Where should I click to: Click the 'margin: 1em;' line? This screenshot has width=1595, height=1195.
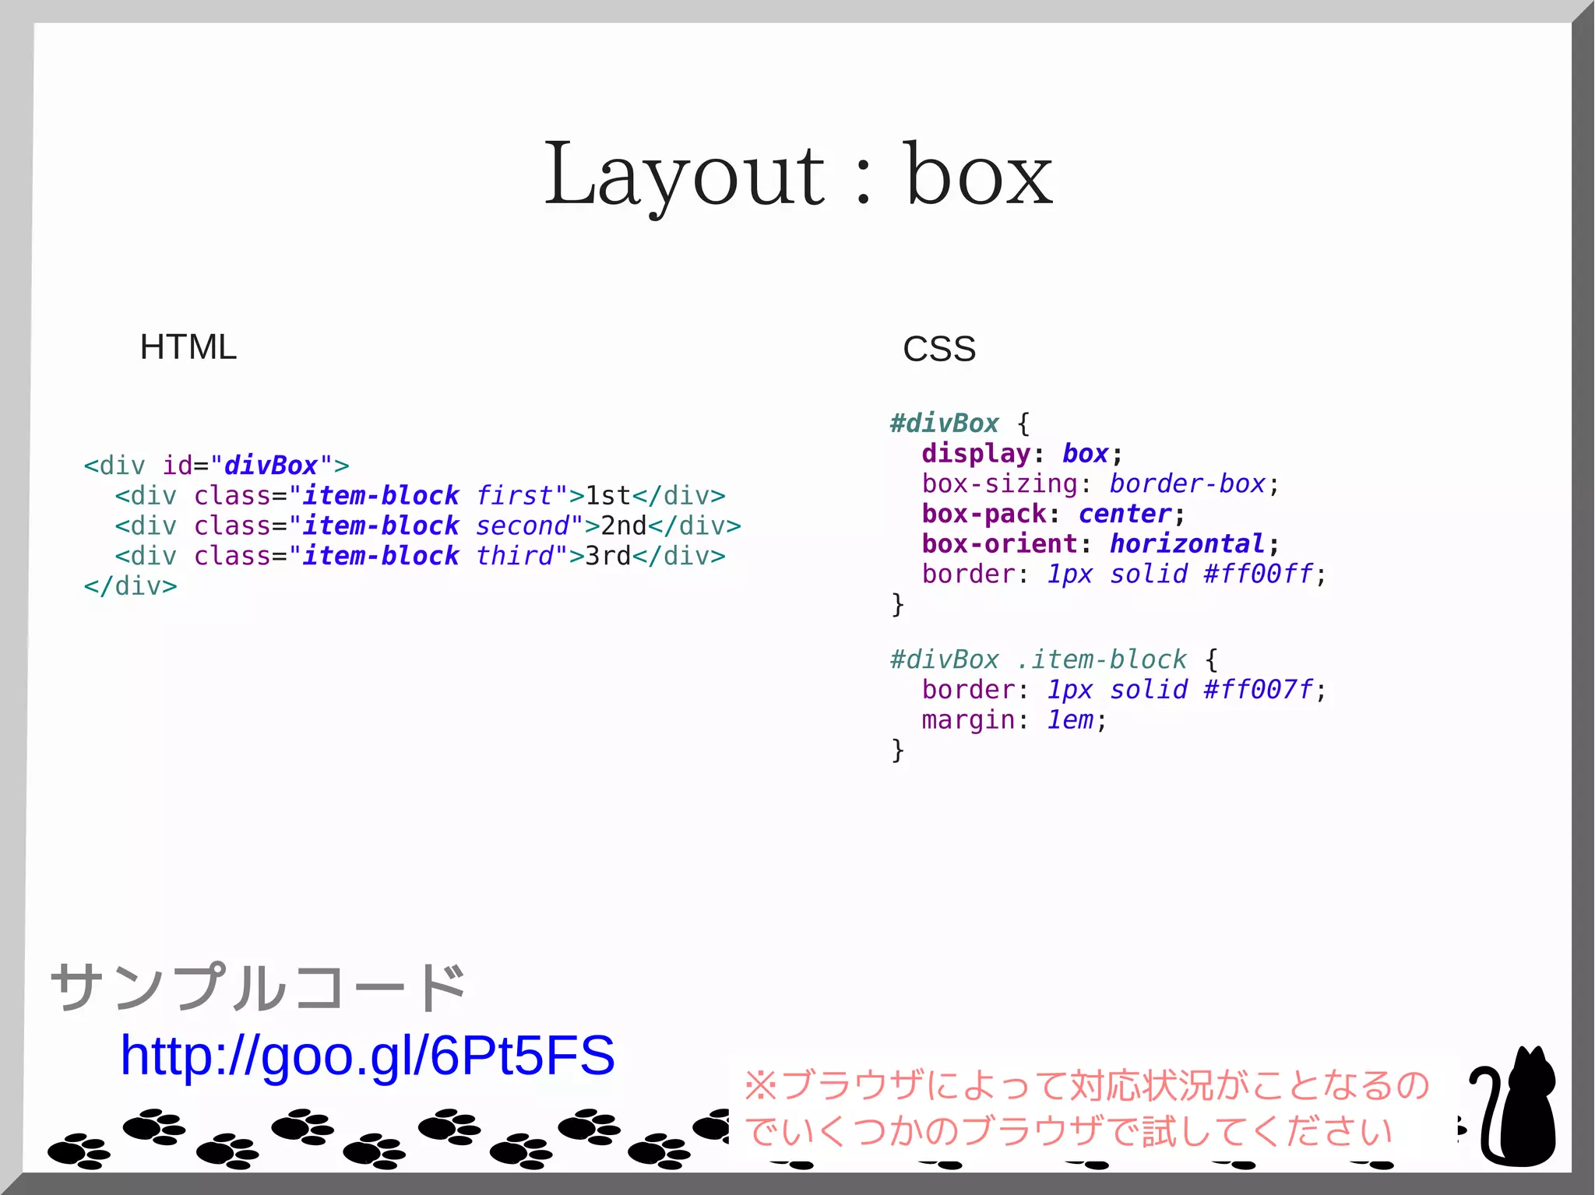[1014, 720]
